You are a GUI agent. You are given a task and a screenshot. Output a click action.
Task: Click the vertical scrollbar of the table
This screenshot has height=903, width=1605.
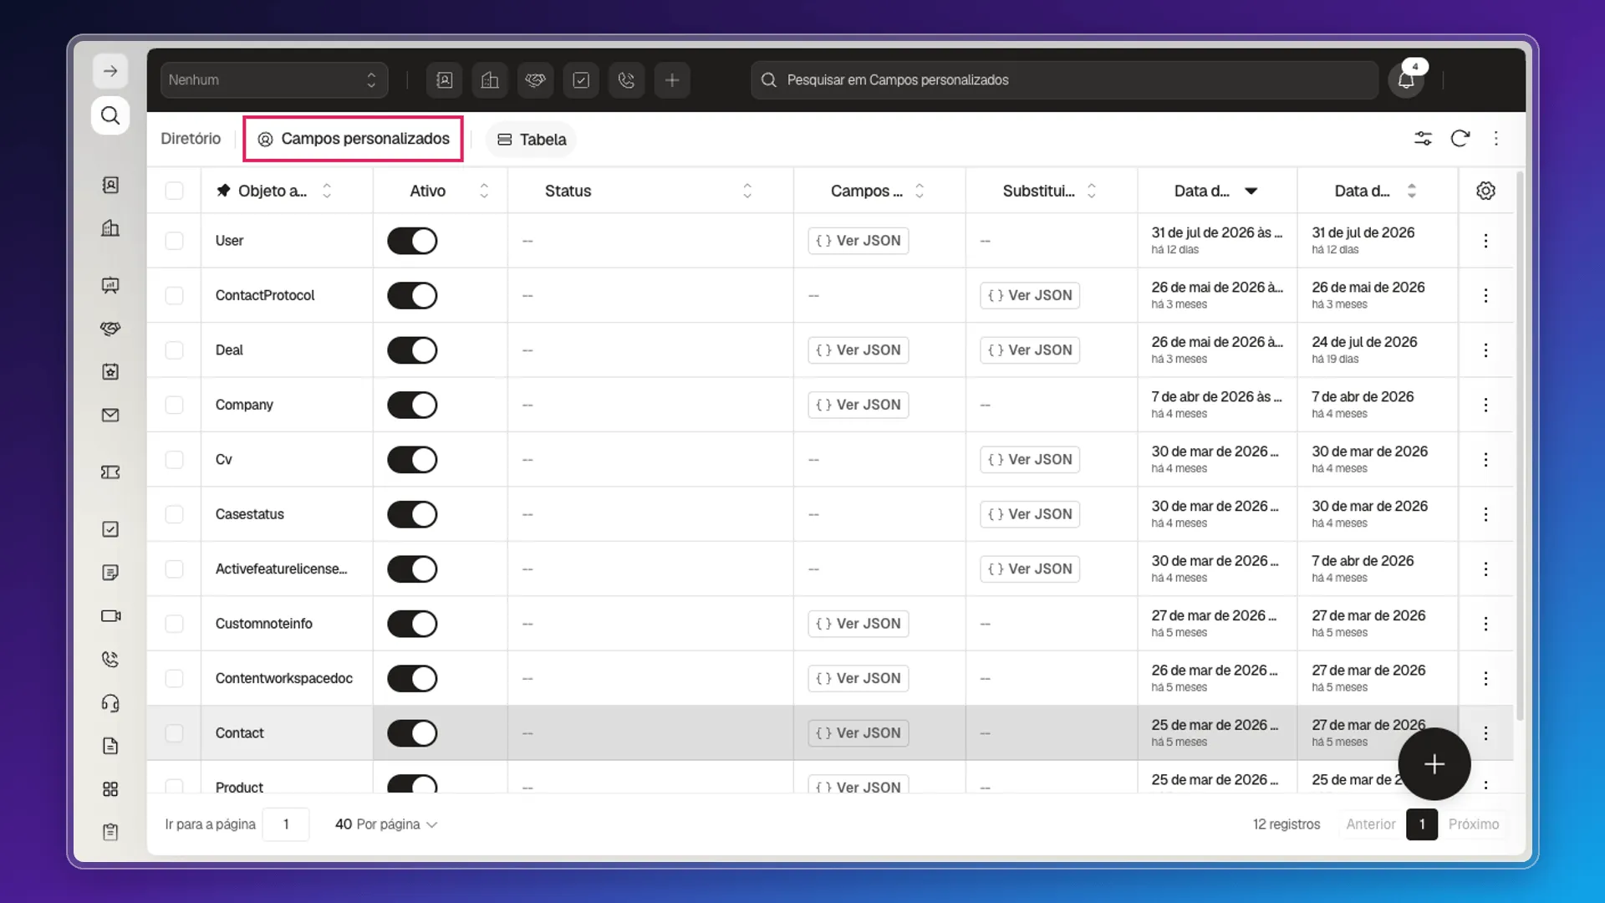click(x=1520, y=446)
